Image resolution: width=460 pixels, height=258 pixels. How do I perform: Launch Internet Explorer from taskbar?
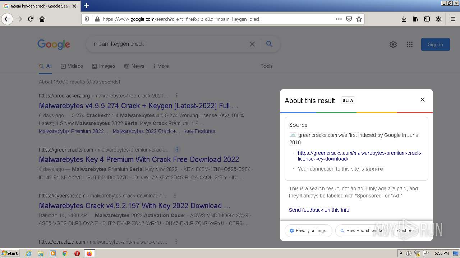(x=28, y=253)
